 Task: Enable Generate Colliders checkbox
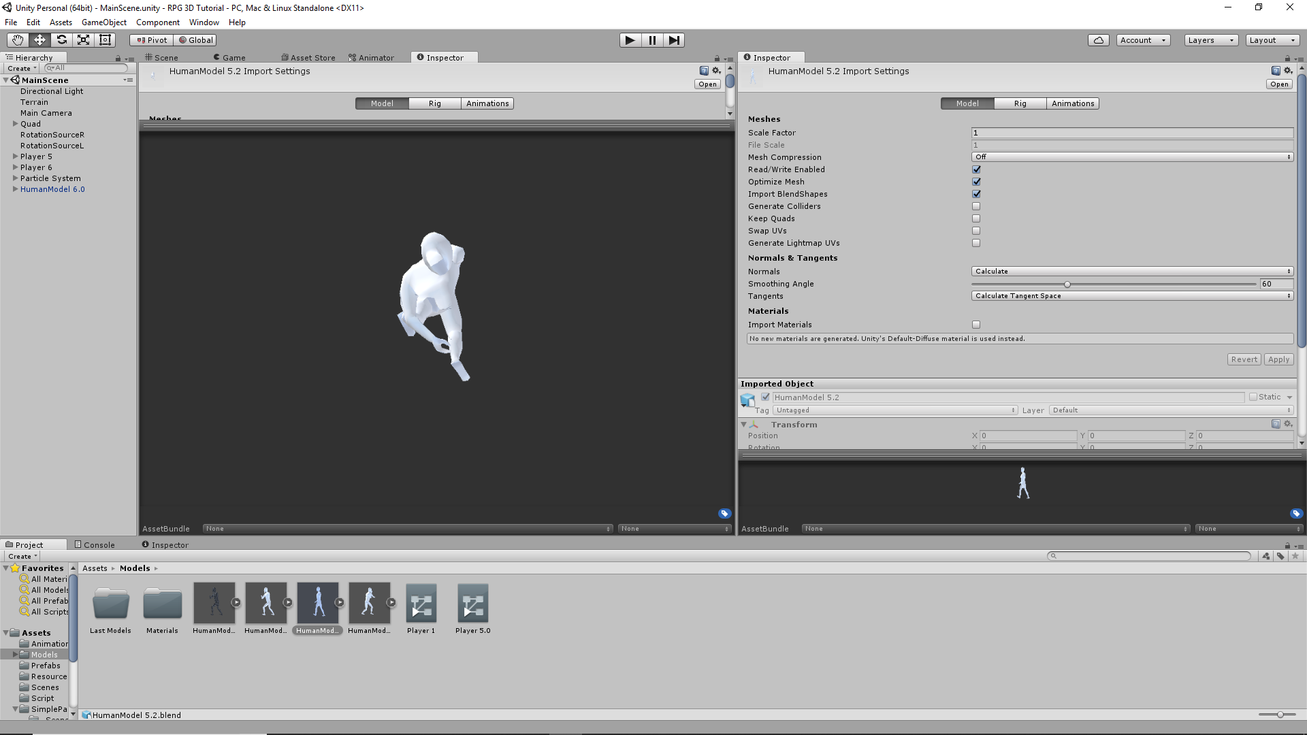click(976, 206)
